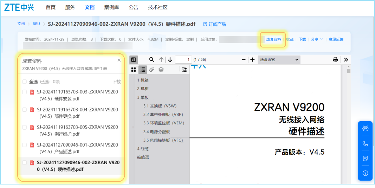Viewport: 375px width, 188px height.
Task: Jump to outline item 3 单板
Action: [x=143, y=97]
